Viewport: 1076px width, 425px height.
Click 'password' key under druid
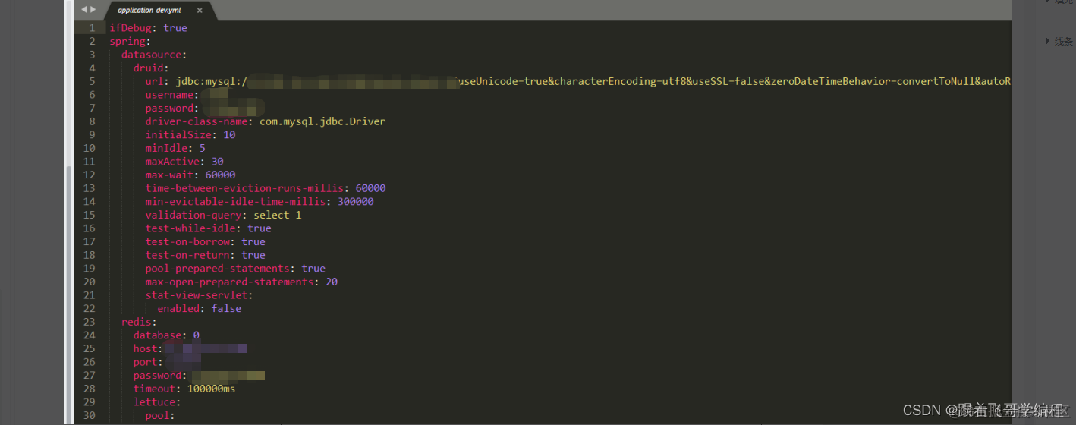[x=170, y=108]
